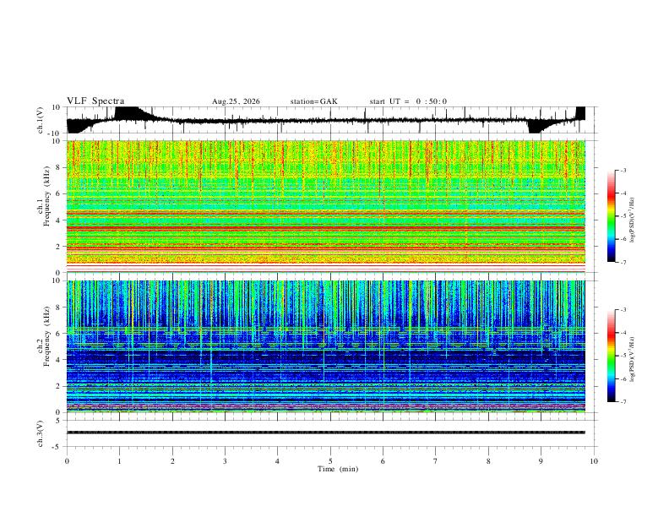
Task: Click the 0 minute tick on time axis
Action: click(67, 461)
